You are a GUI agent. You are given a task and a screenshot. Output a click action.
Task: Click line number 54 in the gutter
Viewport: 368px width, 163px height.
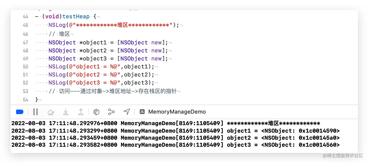25,100
